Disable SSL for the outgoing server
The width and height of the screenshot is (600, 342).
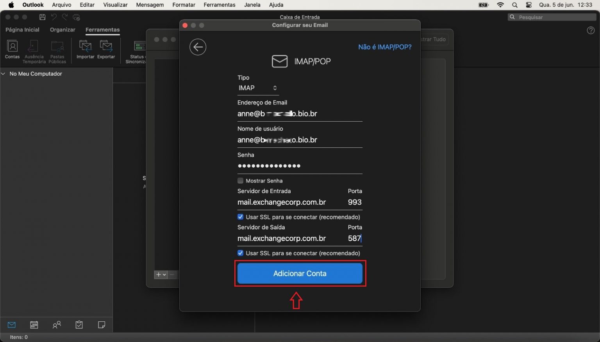[x=240, y=253]
